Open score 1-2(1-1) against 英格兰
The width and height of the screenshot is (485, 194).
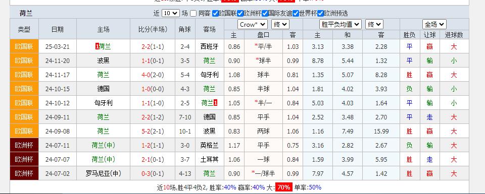click(x=153, y=145)
